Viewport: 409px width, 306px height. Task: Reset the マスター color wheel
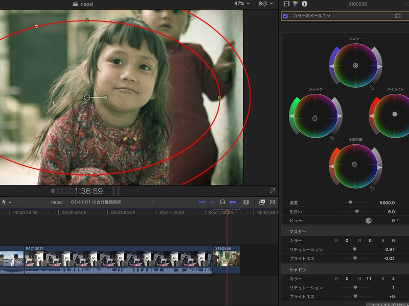[373, 88]
